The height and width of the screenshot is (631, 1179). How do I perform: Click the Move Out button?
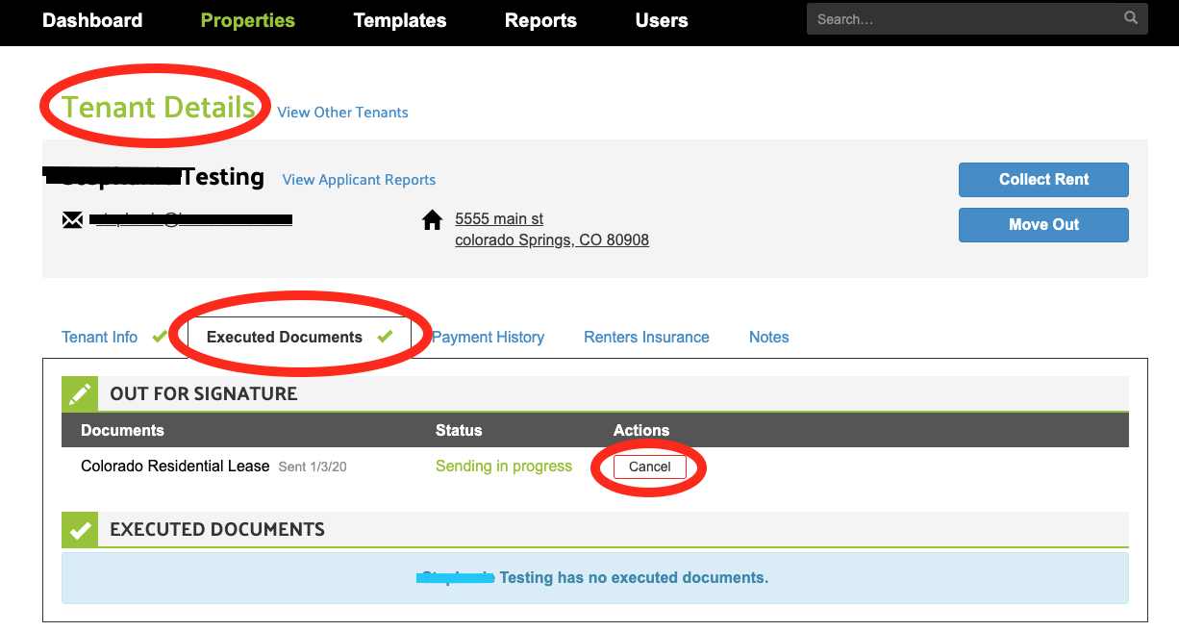point(1043,225)
